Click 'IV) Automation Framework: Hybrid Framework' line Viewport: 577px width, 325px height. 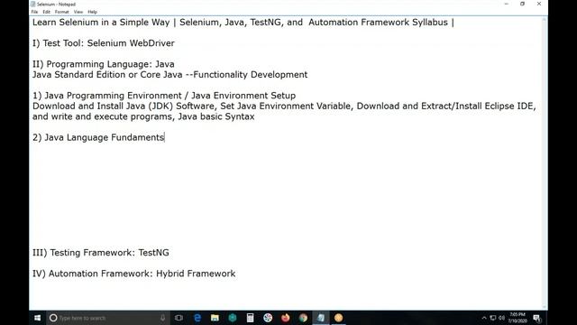point(134,274)
